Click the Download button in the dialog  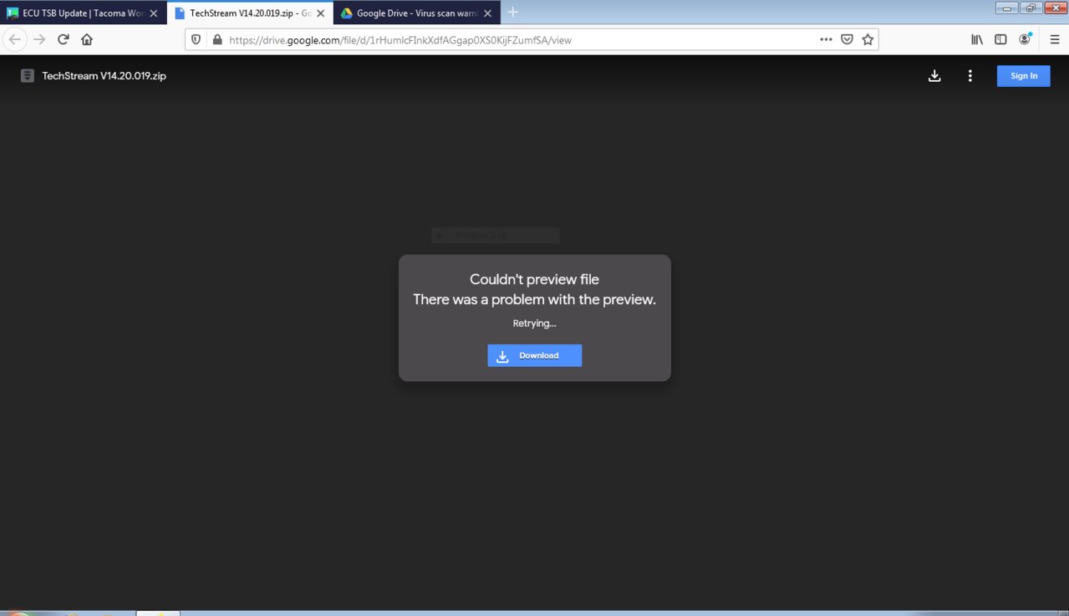535,356
